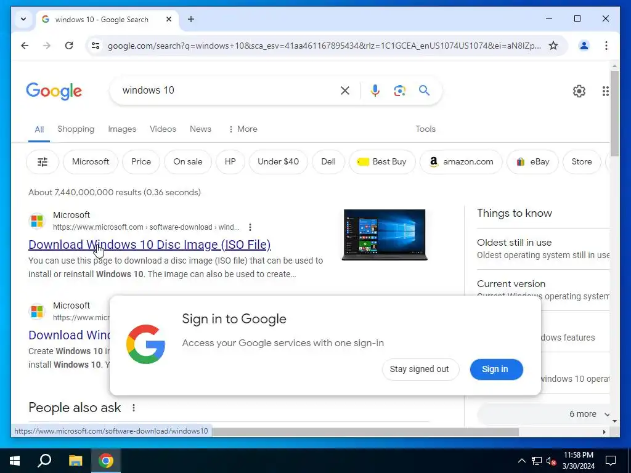Open options dots for first Microsoft result
The image size is (631, 473).
[x=250, y=227]
